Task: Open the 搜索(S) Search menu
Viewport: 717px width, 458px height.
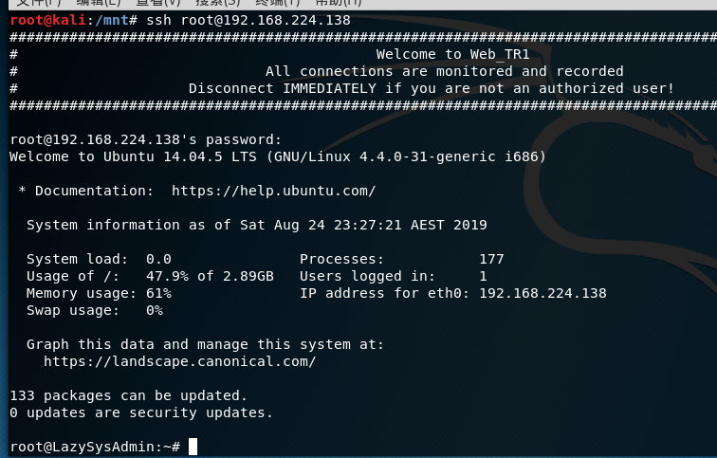Action: (218, 3)
